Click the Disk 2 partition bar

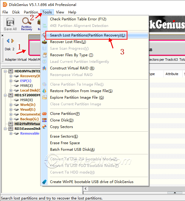coord(35,48)
